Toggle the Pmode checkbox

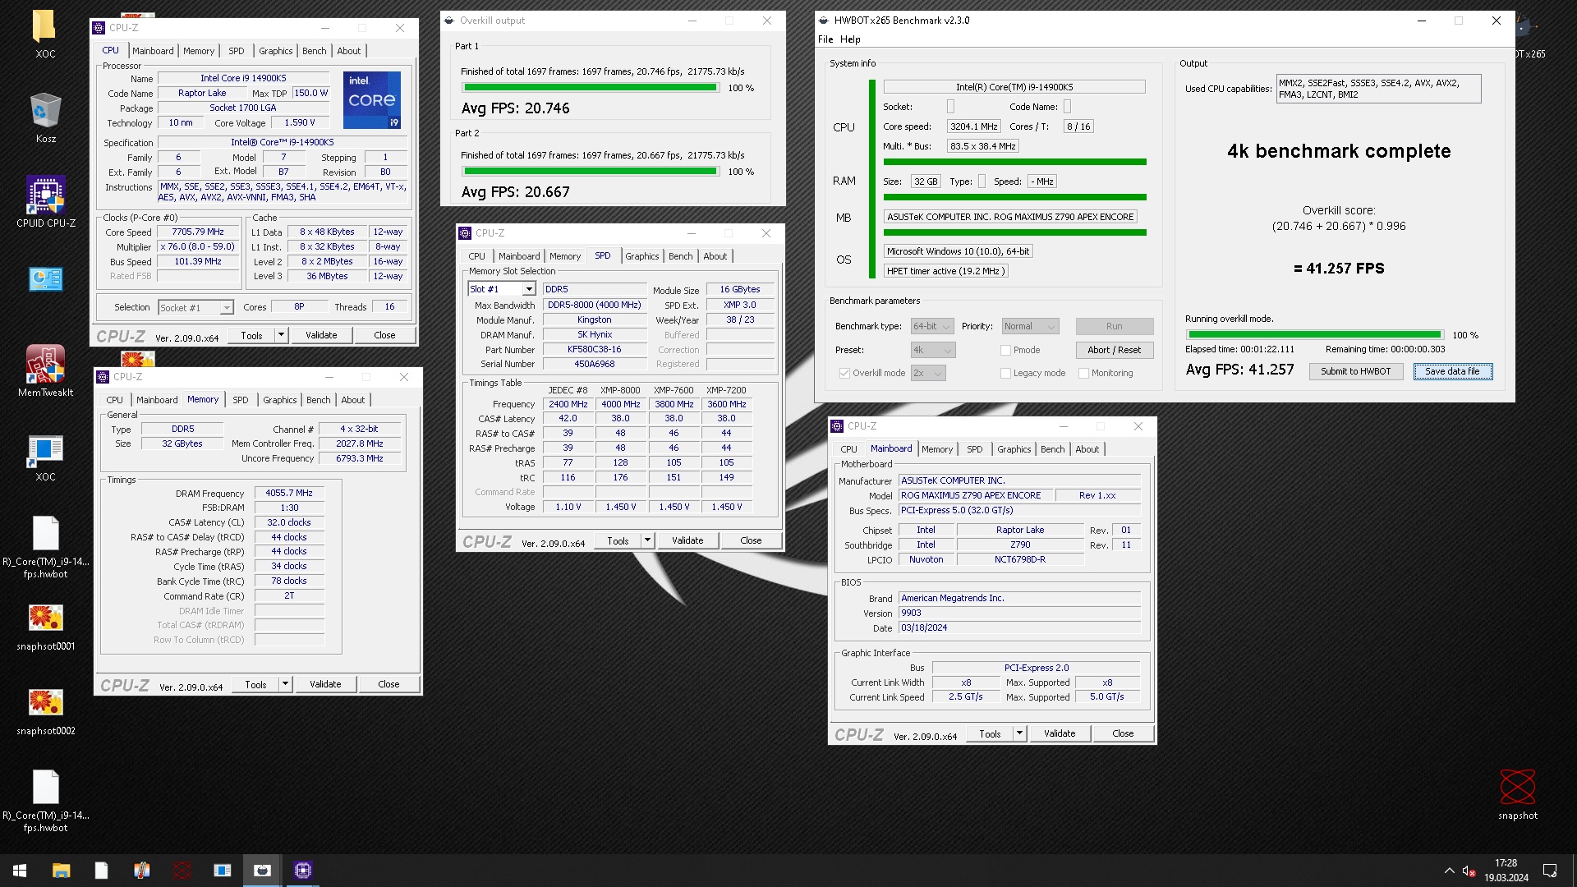[x=1005, y=350]
